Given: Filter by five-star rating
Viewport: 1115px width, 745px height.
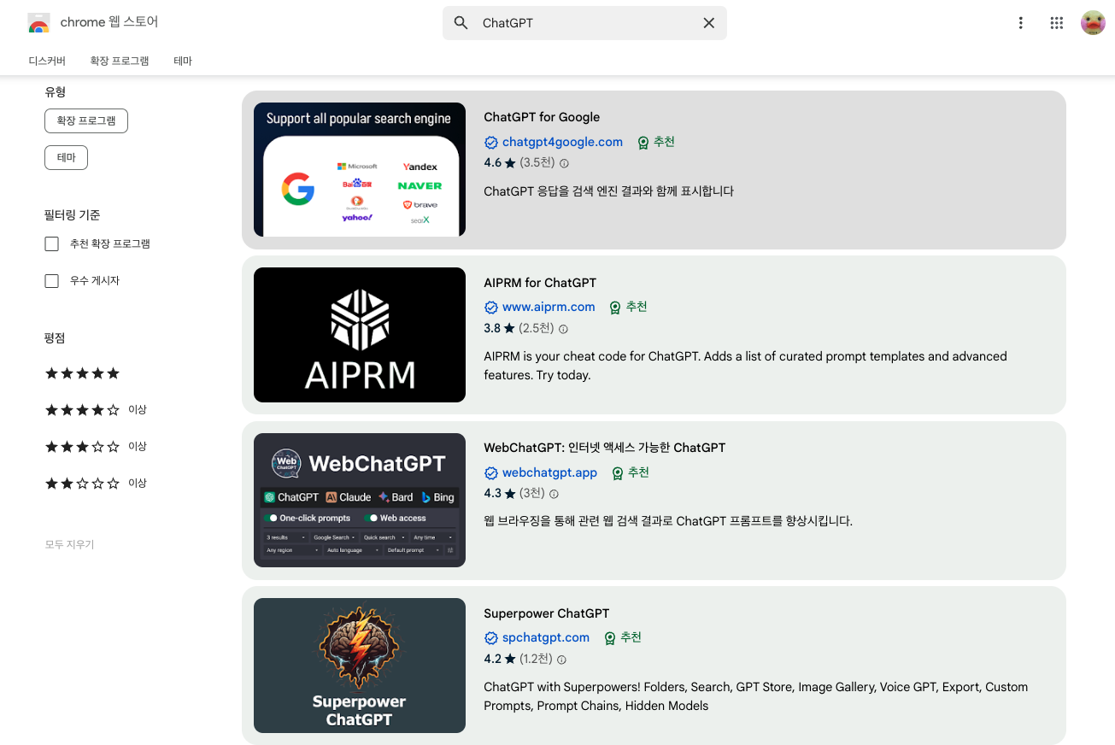Looking at the screenshot, I should 82,373.
